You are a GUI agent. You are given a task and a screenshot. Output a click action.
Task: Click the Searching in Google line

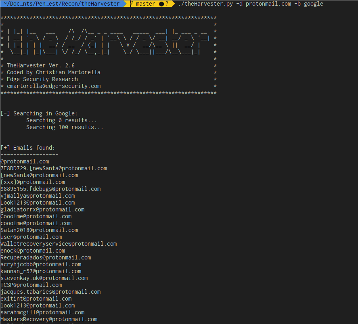click(x=39, y=113)
